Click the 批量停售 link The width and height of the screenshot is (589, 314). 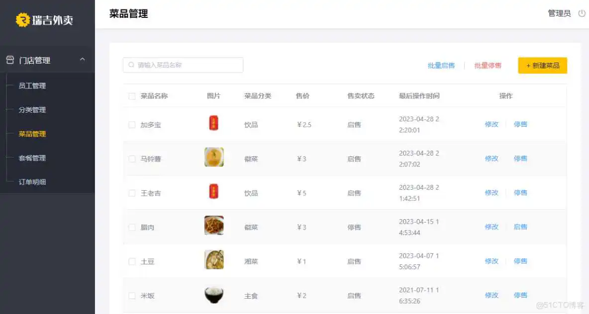click(x=488, y=65)
